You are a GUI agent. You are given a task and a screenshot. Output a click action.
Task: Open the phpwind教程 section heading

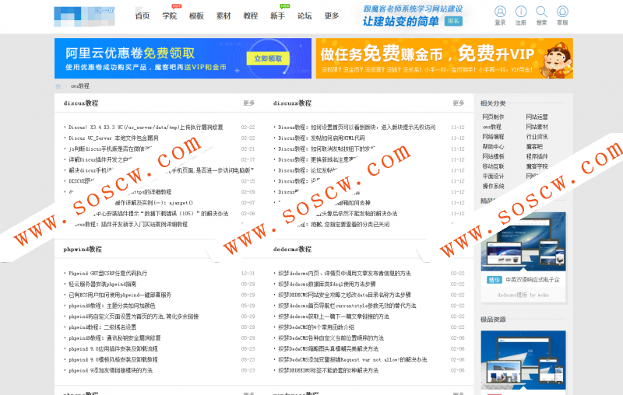point(83,250)
